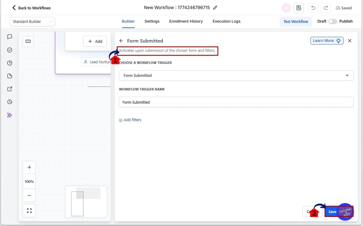Open the stats pie chart sidebar icon
Viewport: 363px width, 226px height.
9,63
